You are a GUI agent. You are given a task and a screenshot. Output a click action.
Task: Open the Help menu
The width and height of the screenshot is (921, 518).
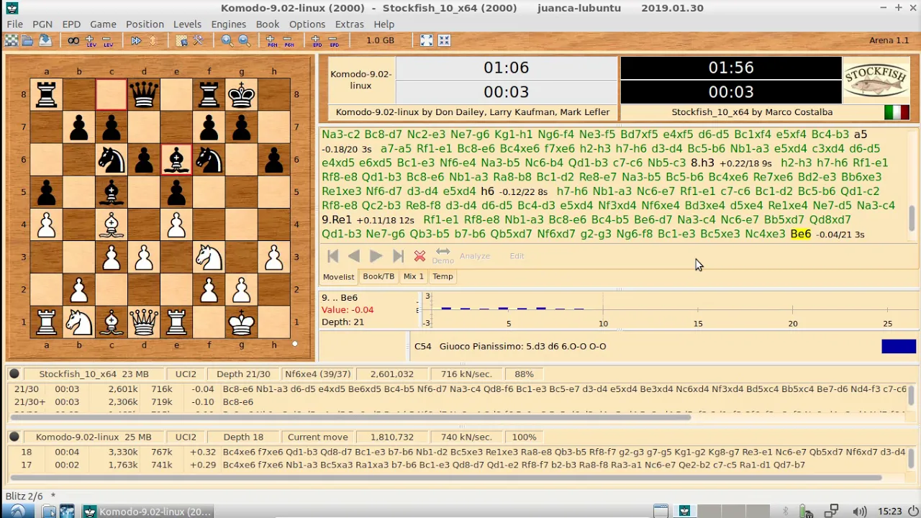[x=384, y=24]
